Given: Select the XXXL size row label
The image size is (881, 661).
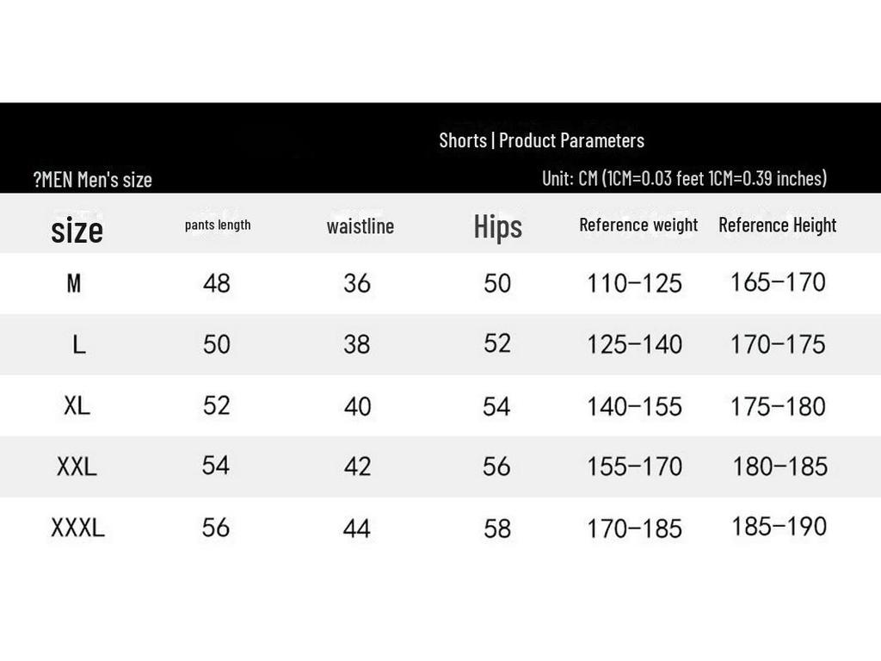Looking at the screenshot, I should pos(77,528).
